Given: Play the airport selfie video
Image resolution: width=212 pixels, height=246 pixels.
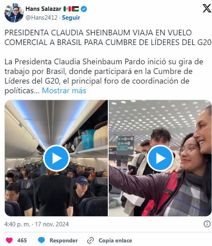Looking at the screenshot, I should (x=161, y=158).
